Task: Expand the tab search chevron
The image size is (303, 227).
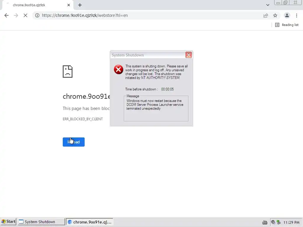Action: pos(267,5)
